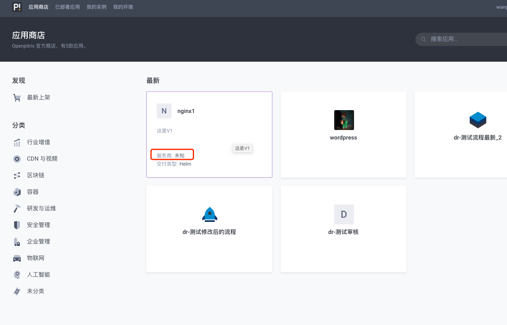Select the CDN 与视频 category icon
The image size is (507, 325).
click(17, 159)
